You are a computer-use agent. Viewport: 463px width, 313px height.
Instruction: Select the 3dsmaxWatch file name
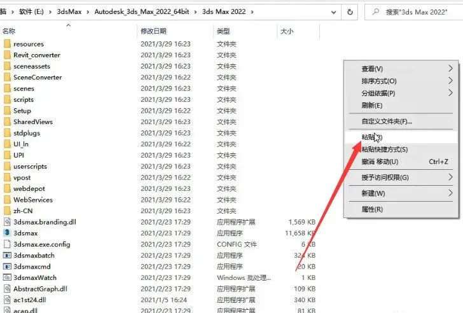(x=35, y=277)
